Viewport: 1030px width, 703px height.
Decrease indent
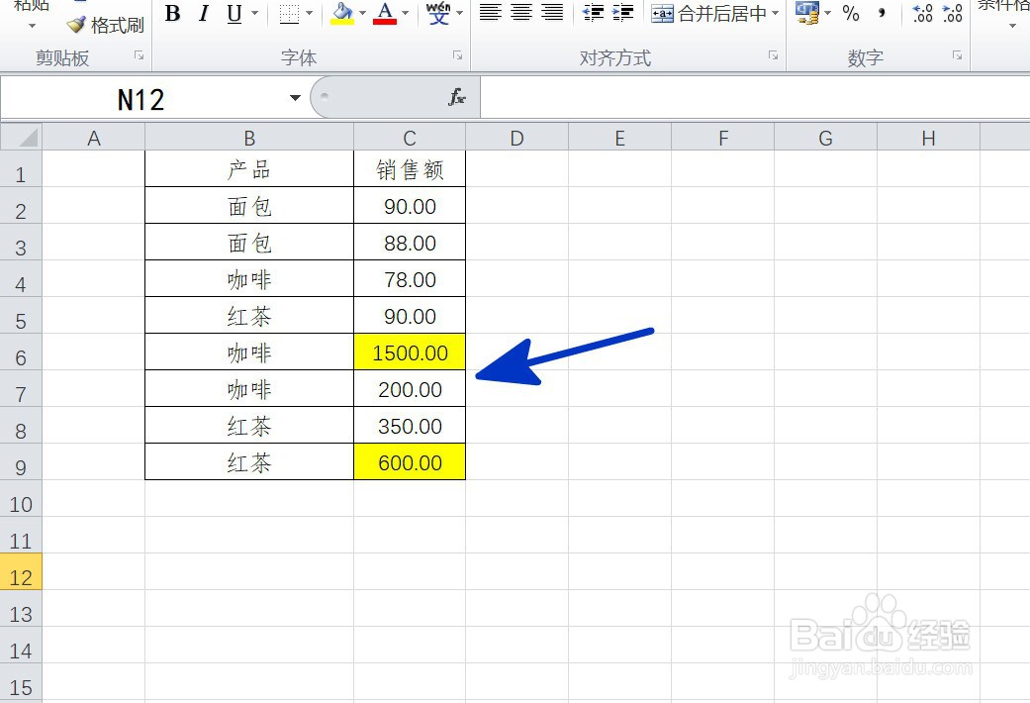[594, 13]
